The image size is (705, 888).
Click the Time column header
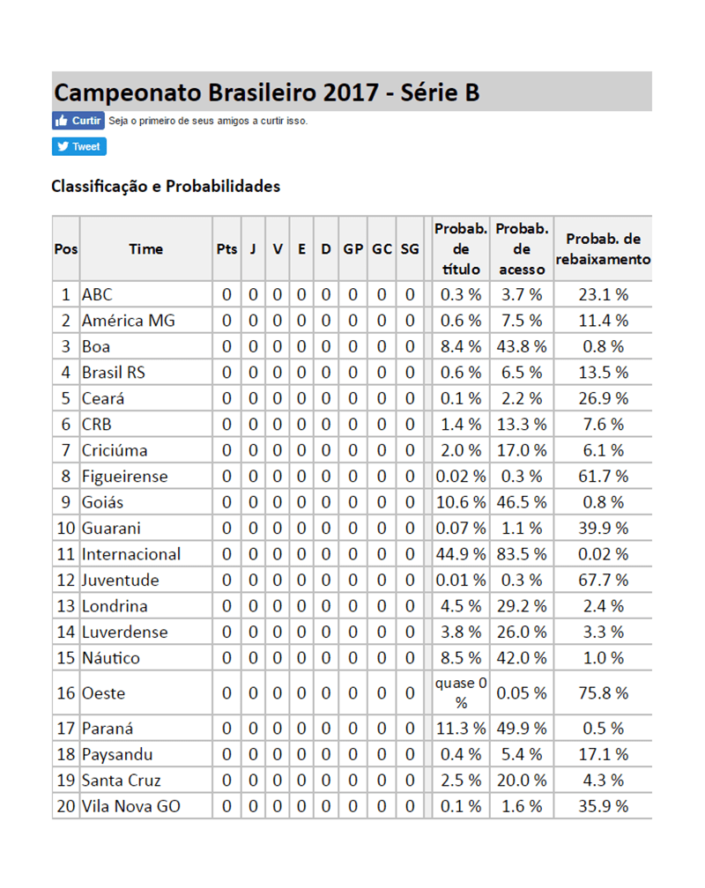pos(145,249)
